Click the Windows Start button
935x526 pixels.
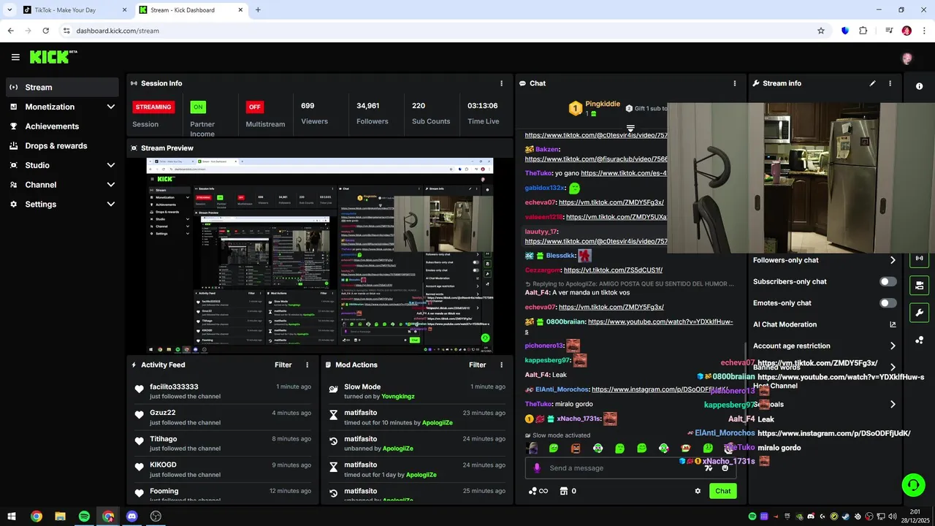[12, 517]
